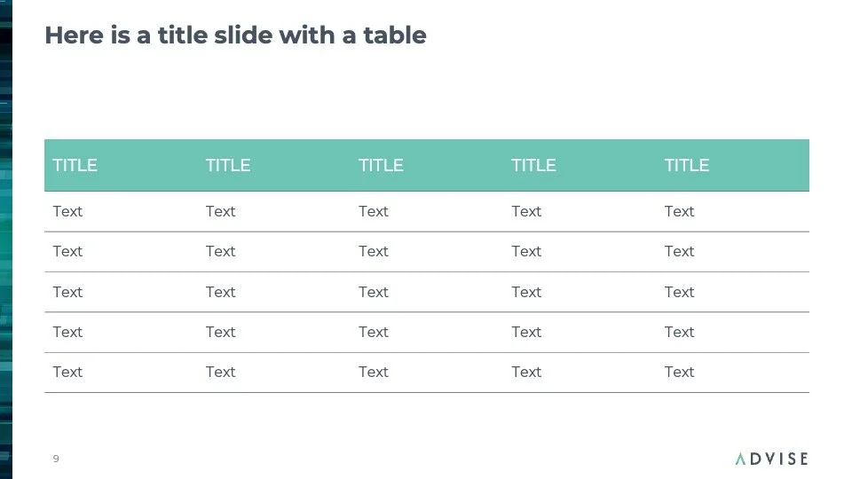852x479 pixels.
Task: Click the third column TITLE header
Action: [381, 165]
